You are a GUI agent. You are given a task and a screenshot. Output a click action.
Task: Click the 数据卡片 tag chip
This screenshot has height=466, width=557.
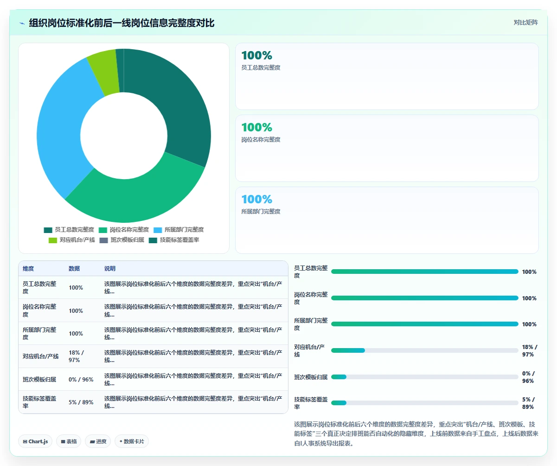(x=132, y=441)
